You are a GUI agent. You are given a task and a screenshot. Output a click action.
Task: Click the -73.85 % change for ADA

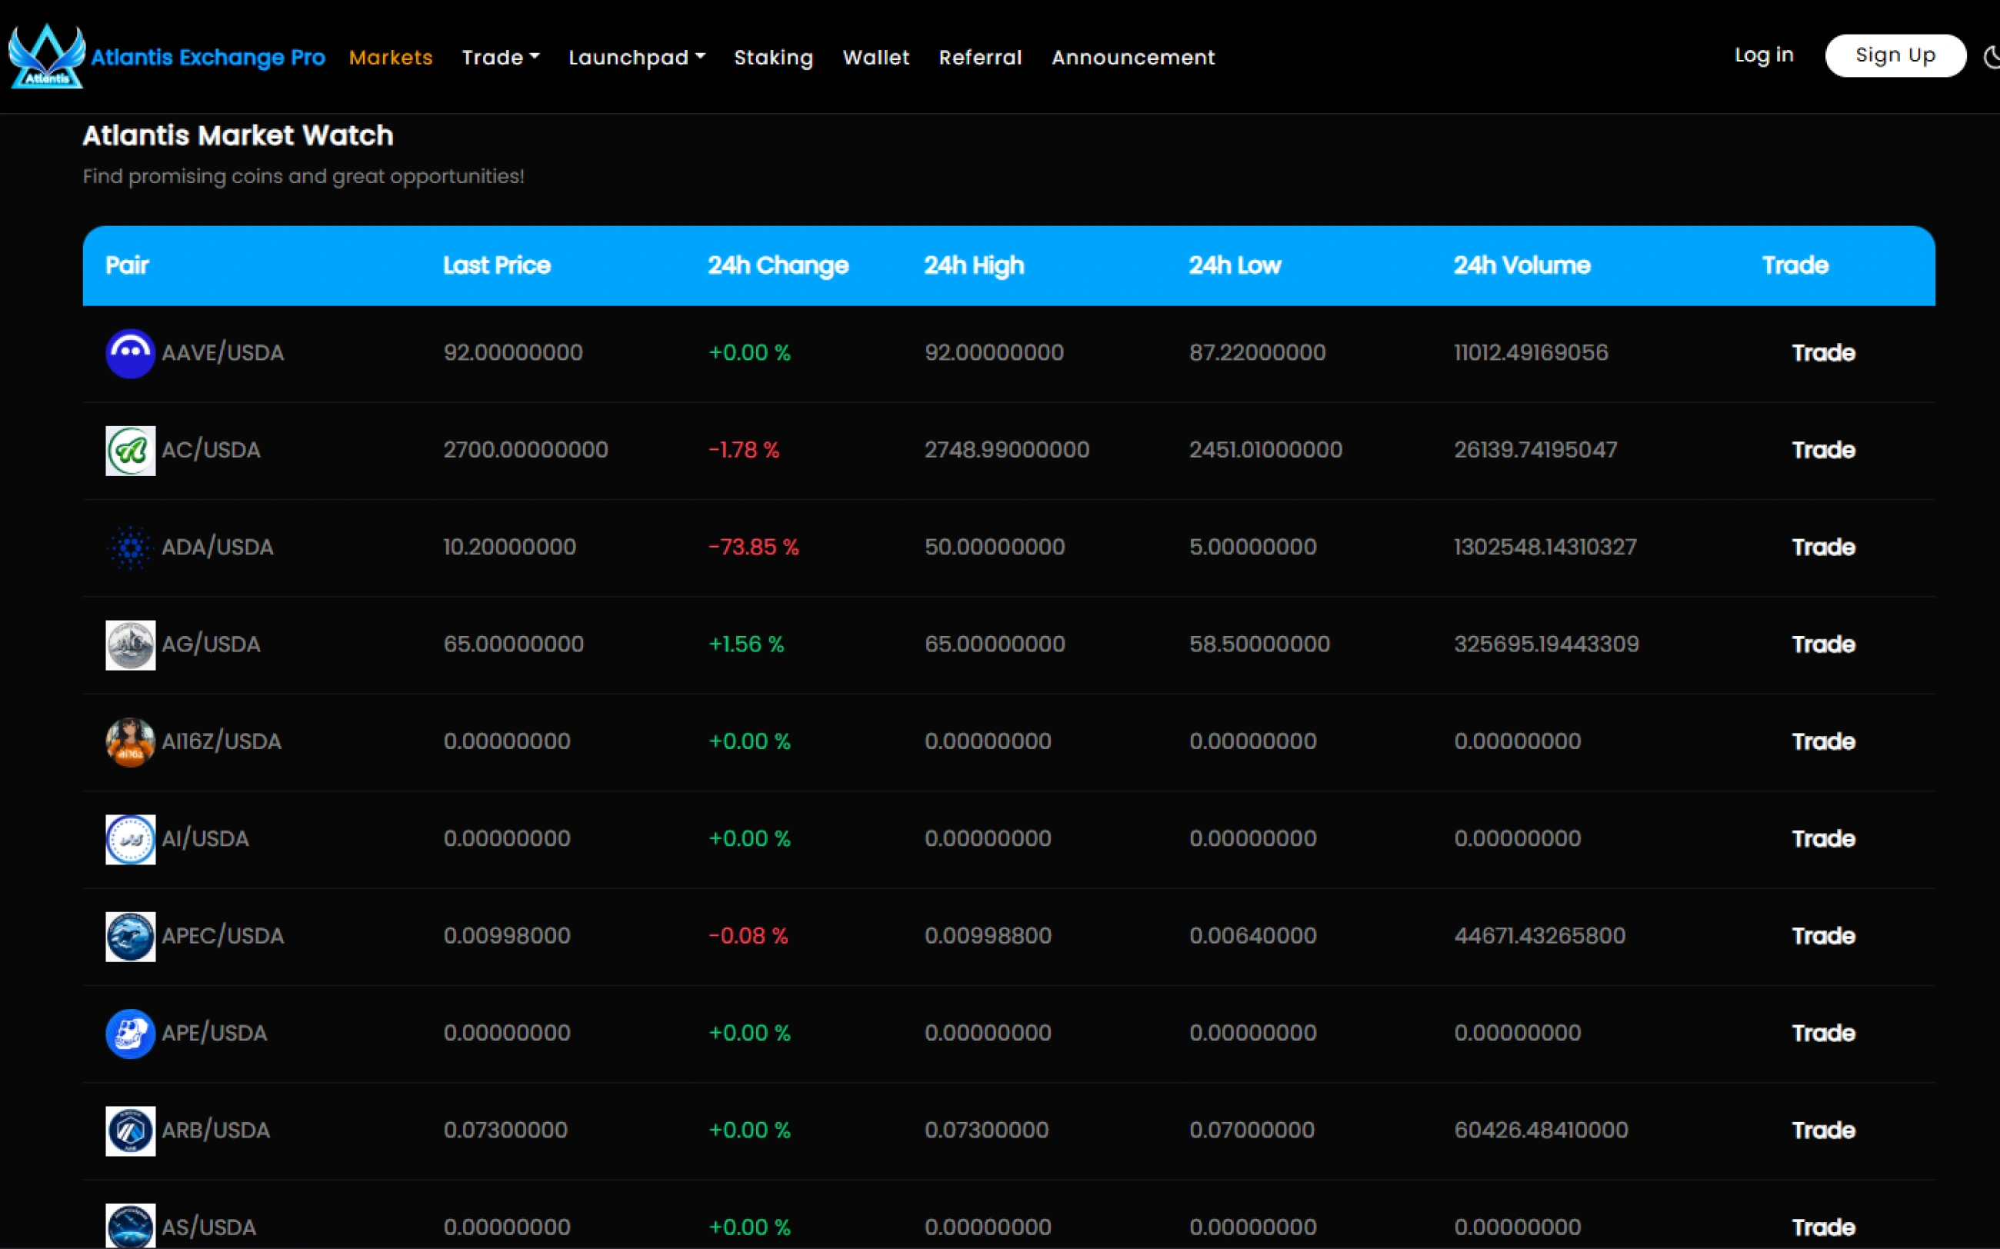pos(753,547)
